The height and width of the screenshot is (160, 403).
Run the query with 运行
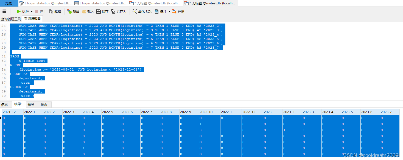[x=23, y=11]
